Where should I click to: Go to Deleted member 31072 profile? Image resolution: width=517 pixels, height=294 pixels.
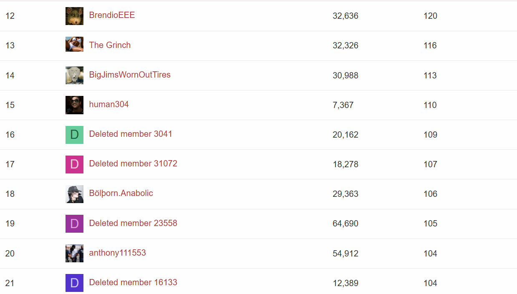[133, 163]
